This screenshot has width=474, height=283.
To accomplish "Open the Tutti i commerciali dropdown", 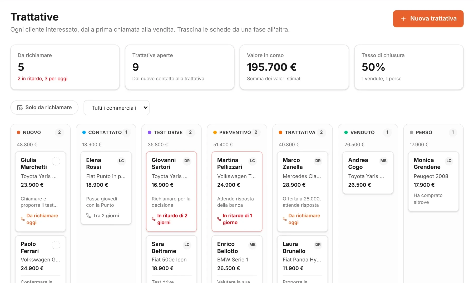I will [x=116, y=108].
